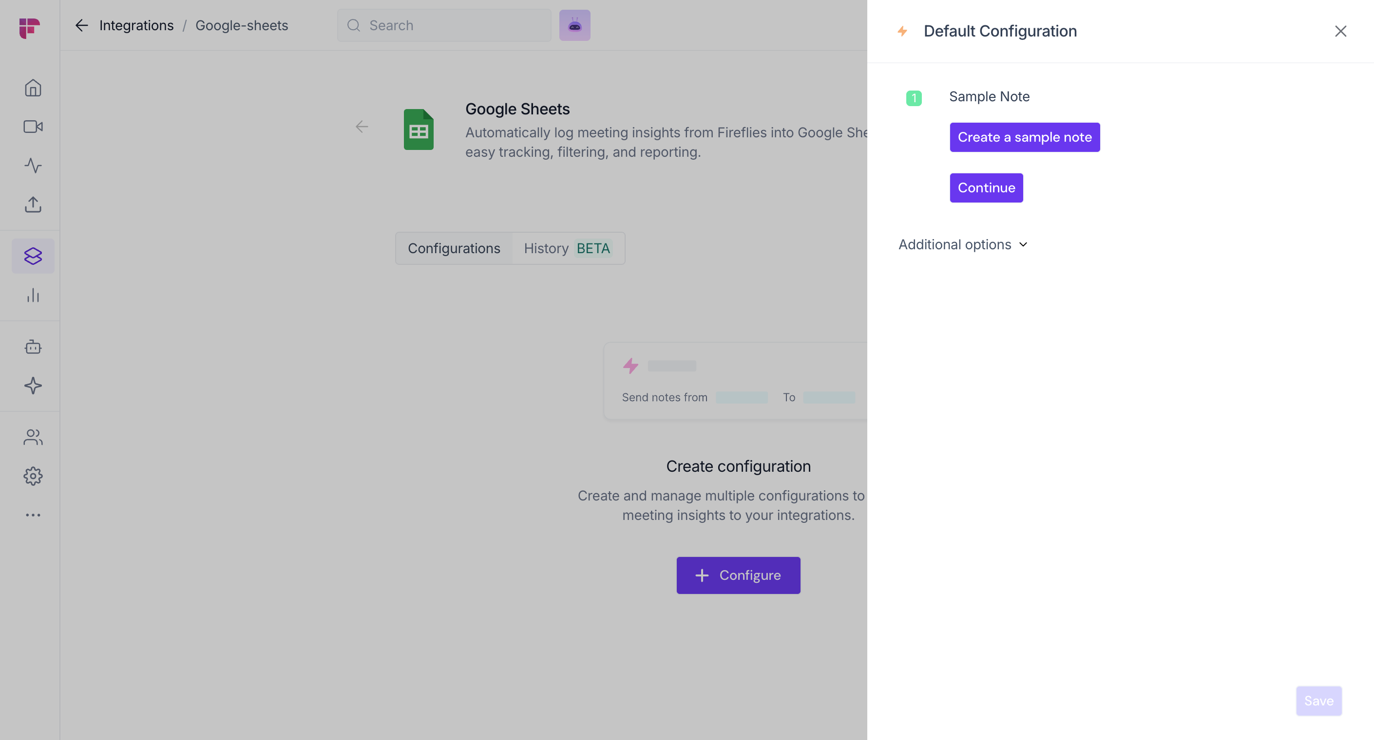1374x740 pixels.
Task: Open the Meetings video camera icon
Action: [x=33, y=127]
